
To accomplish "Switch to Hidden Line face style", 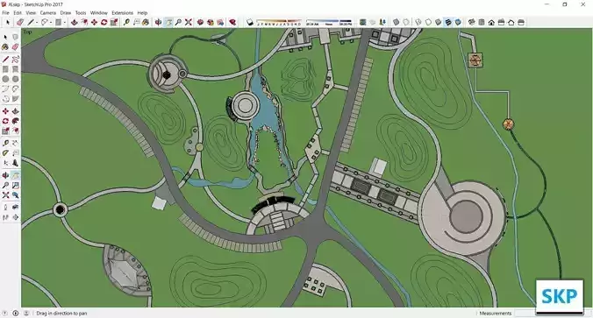I will pos(428,23).
